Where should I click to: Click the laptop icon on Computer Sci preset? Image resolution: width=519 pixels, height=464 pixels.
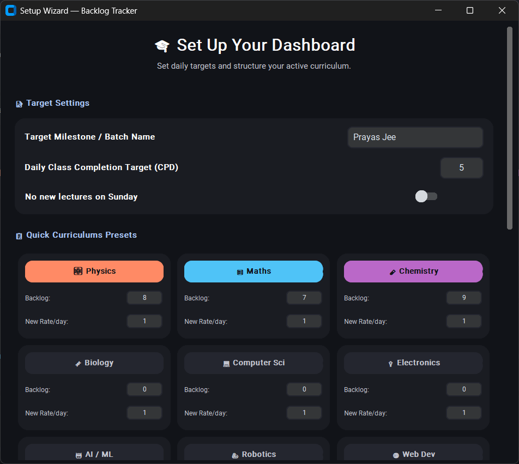pos(226,364)
